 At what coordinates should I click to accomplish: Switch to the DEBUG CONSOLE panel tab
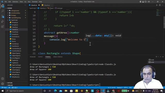pos(58,57)
